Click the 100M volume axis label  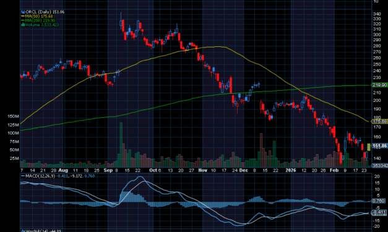[x=13, y=133]
